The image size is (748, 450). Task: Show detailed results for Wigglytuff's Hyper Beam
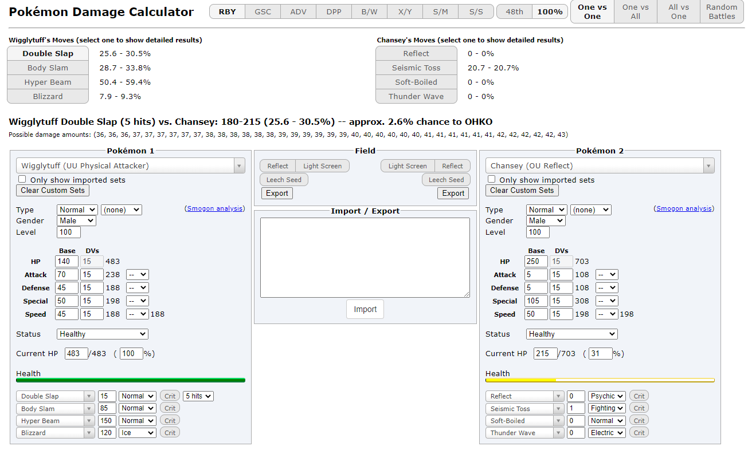click(x=48, y=82)
